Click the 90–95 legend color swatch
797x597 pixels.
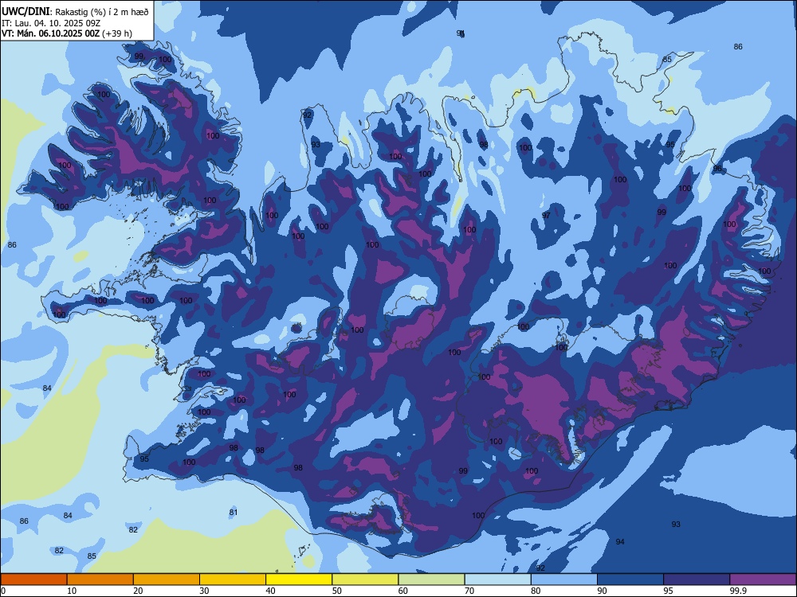coord(630,579)
